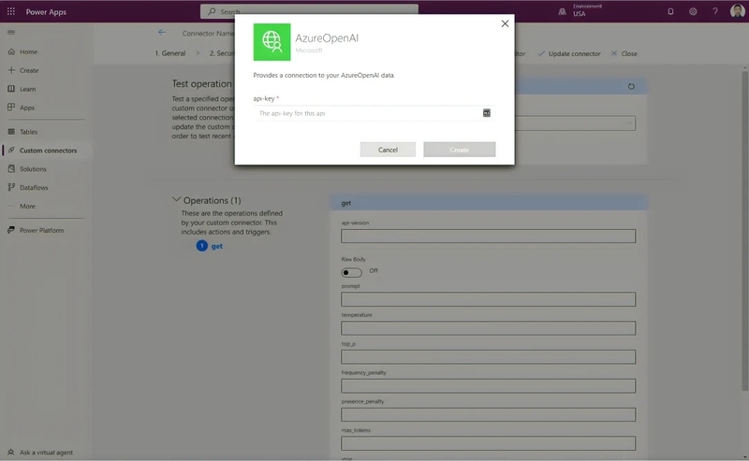
Task: Click the password manager icon in api-key field
Action: 486,113
